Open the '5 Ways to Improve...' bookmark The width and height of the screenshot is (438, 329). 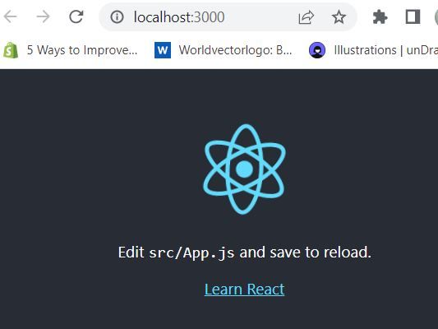pos(71,50)
